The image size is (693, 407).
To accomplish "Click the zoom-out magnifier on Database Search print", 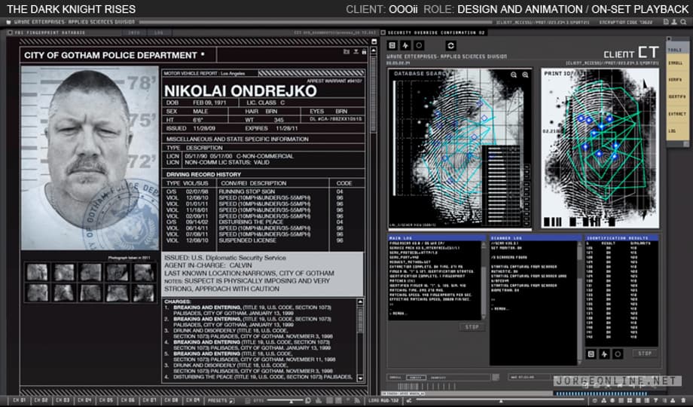I will tap(524, 75).
